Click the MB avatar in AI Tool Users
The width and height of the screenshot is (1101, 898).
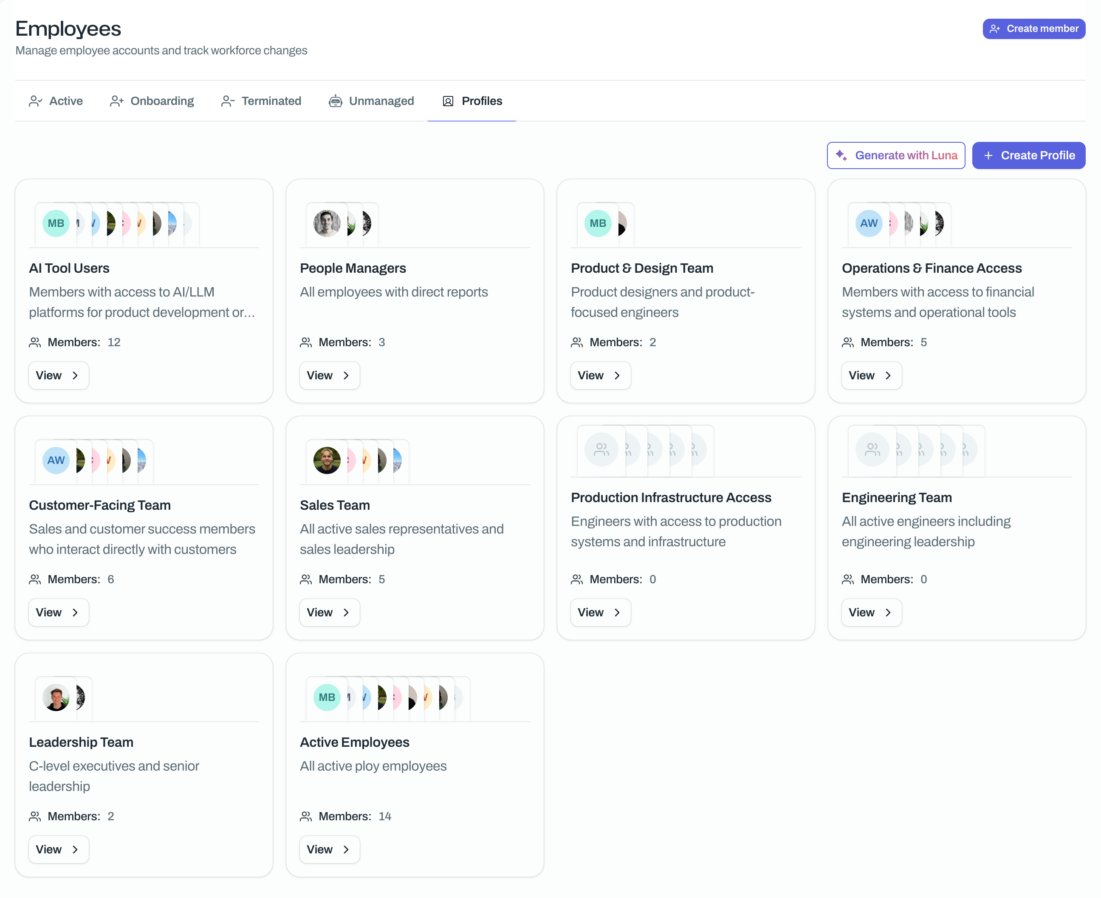56,223
